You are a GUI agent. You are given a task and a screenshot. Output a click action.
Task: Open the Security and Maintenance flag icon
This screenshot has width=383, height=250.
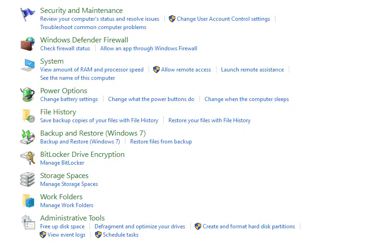click(27, 14)
